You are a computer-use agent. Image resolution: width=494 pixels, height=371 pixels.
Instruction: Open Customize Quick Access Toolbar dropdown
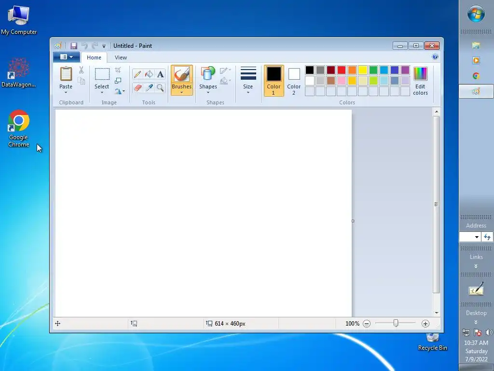point(104,46)
